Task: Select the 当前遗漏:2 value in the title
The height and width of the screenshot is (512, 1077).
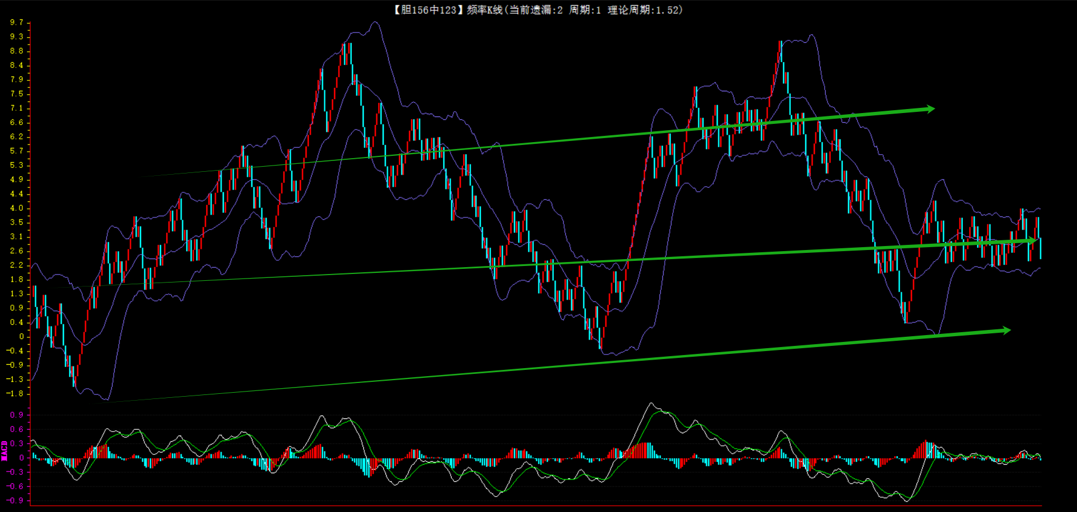Action: [536, 10]
